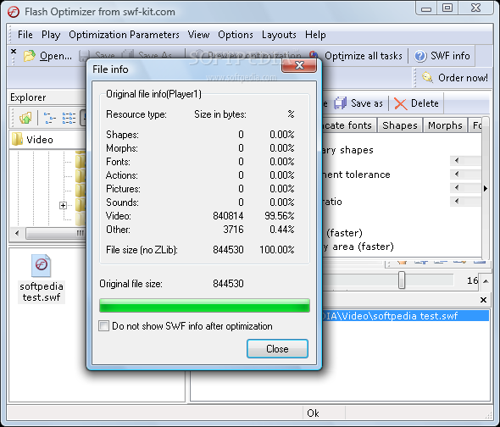This screenshot has height=427, width=500.
Task: Click the Save as button label
Action: pos(366,103)
